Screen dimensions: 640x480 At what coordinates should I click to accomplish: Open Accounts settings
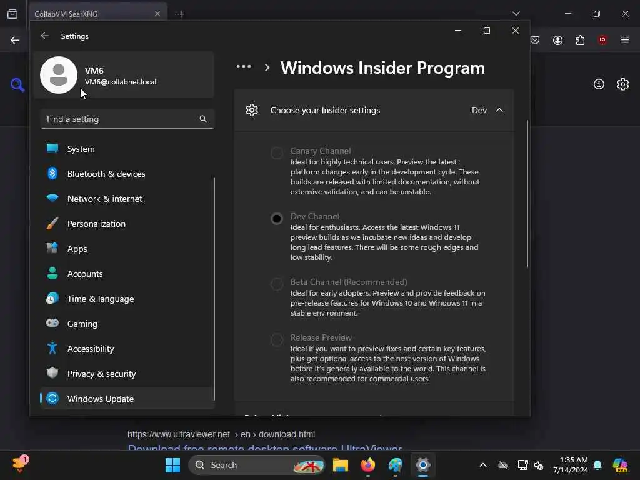click(x=127, y=274)
